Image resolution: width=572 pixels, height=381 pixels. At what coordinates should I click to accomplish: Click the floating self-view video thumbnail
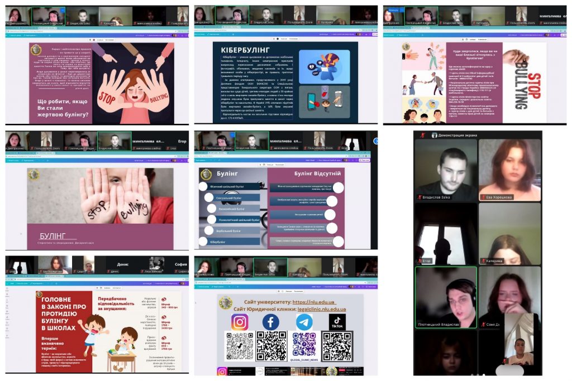pyautogui.click(x=519, y=346)
